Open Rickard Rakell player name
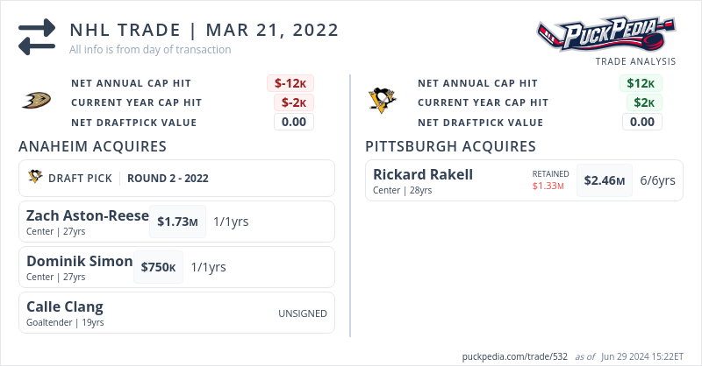The image size is (702, 366). point(423,174)
